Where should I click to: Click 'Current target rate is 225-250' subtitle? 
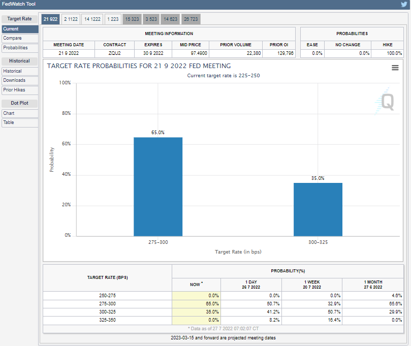pyautogui.click(x=224, y=76)
